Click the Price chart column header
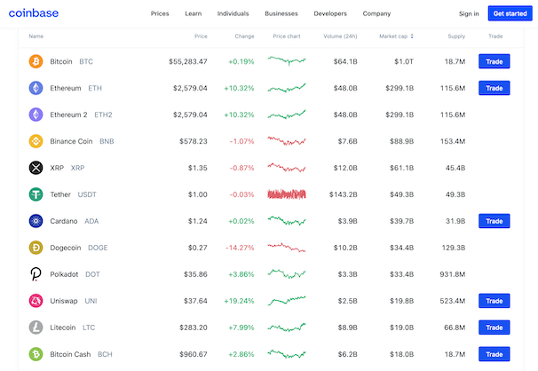The height and width of the screenshot is (371, 538). point(287,36)
